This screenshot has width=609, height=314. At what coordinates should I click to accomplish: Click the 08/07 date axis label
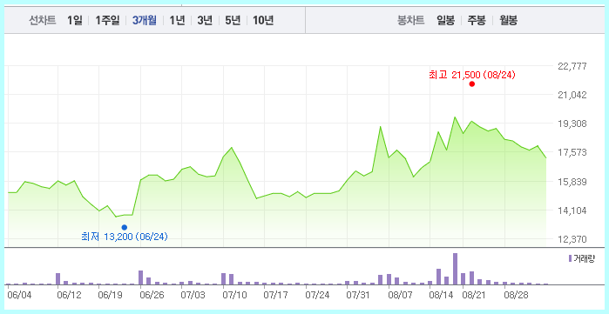tap(400, 296)
